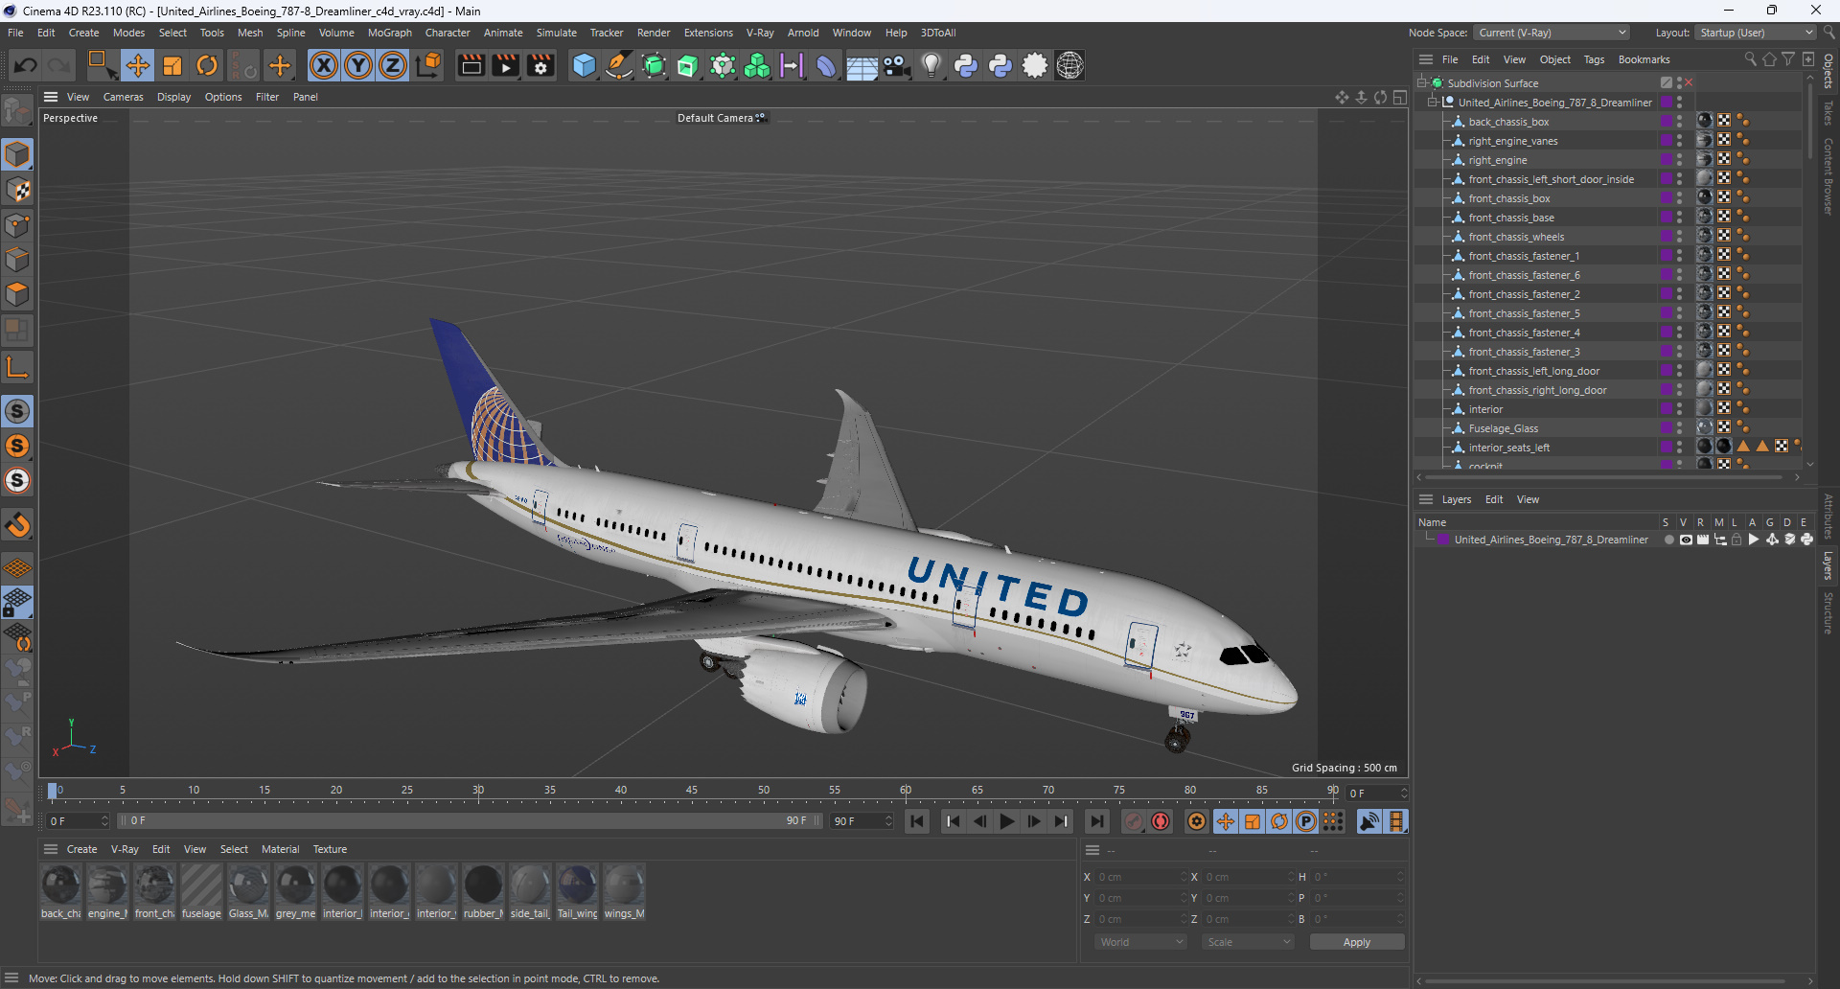Click frame 45 on the timeline ruler

(x=692, y=792)
